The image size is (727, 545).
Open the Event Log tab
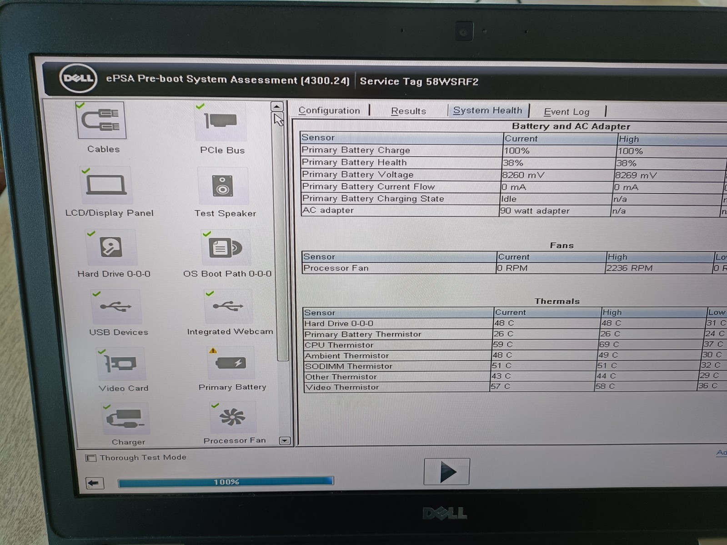point(567,112)
